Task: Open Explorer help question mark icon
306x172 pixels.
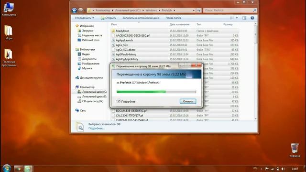Action: pyautogui.click(x=252, y=18)
